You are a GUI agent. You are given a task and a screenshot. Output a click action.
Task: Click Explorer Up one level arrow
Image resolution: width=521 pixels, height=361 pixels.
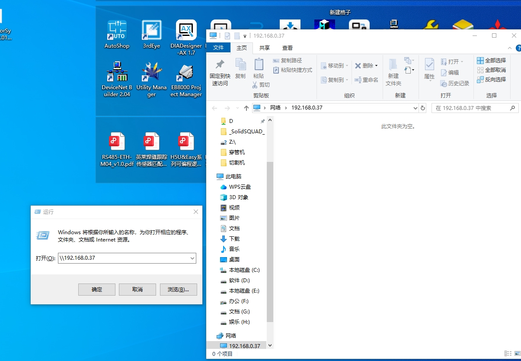[x=246, y=108]
